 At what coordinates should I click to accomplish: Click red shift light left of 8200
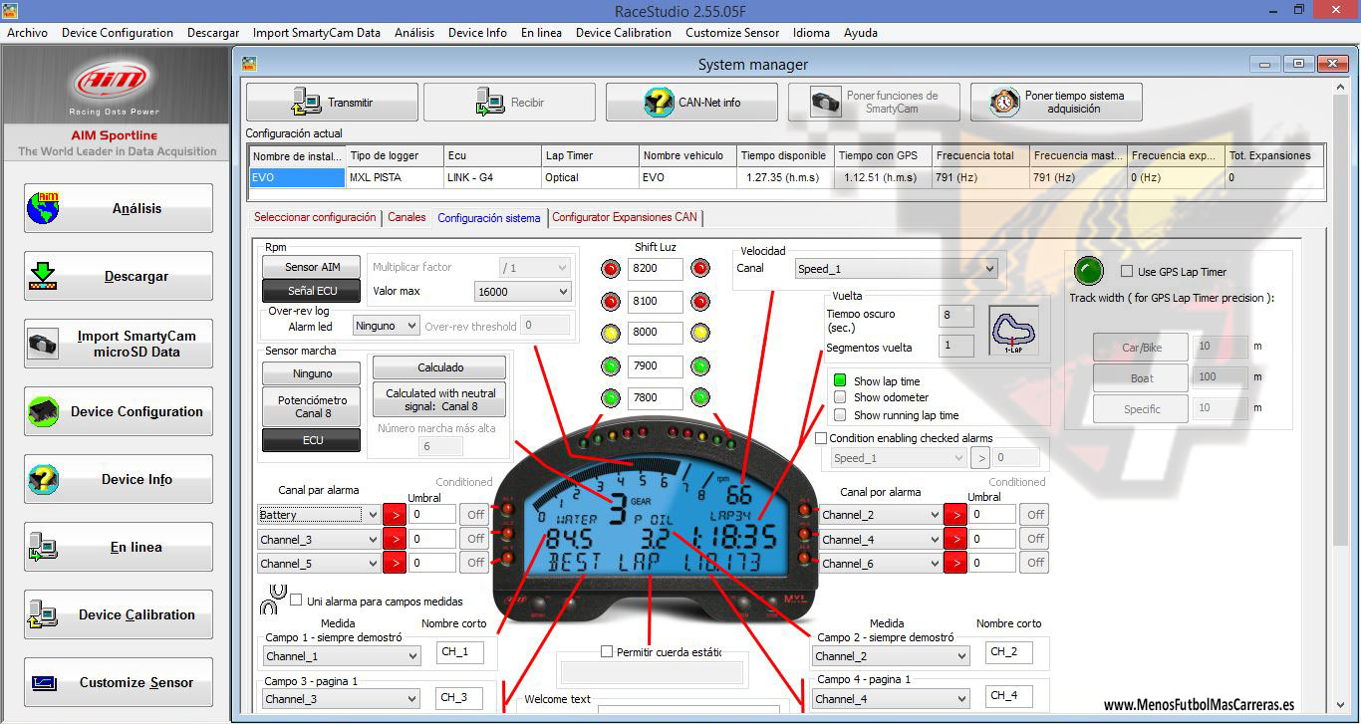(611, 268)
